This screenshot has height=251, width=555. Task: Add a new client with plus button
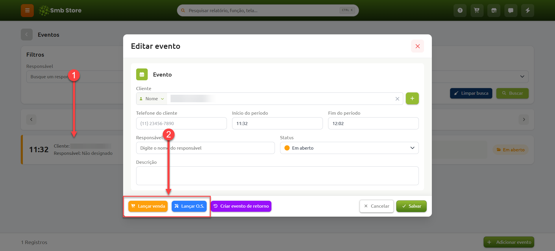(412, 98)
